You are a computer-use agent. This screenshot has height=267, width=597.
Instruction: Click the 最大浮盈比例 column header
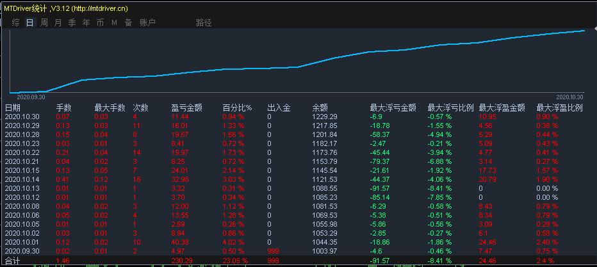tap(560, 108)
